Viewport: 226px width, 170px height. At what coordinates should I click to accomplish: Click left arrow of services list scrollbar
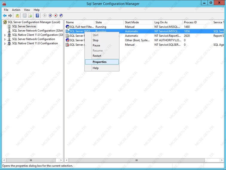[67, 160]
